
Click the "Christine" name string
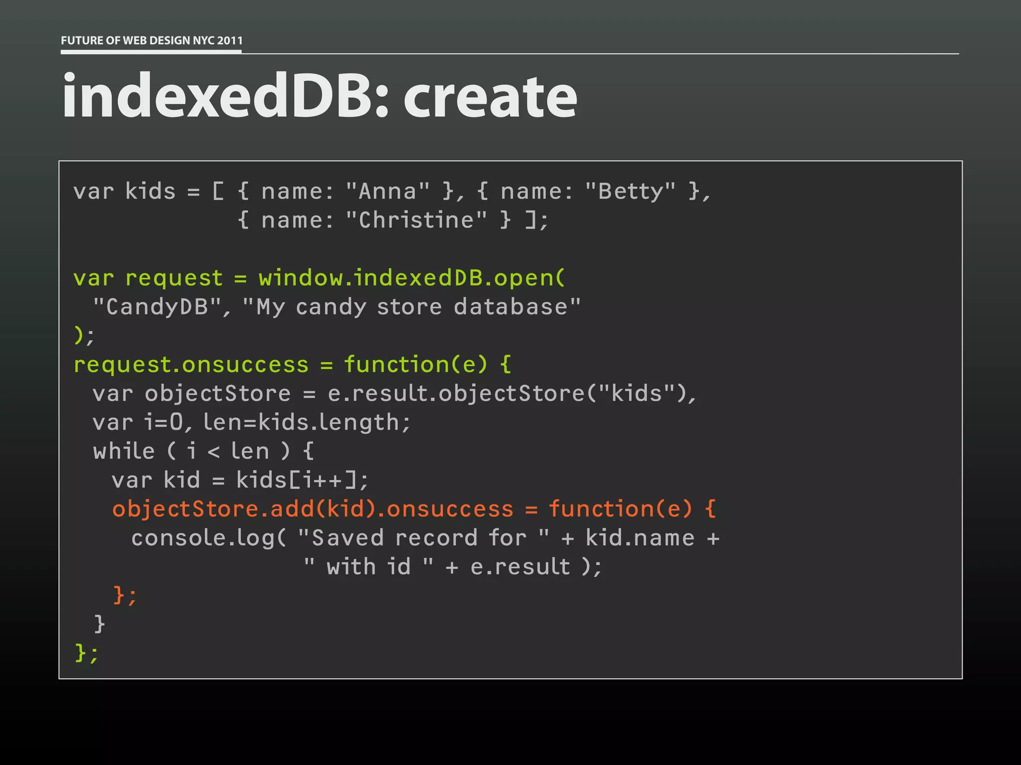click(416, 220)
